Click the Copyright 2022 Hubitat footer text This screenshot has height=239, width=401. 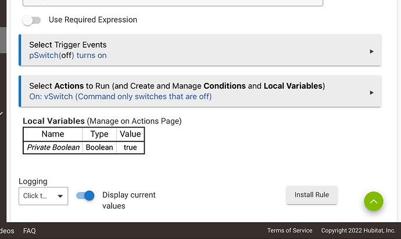[x=357, y=231]
